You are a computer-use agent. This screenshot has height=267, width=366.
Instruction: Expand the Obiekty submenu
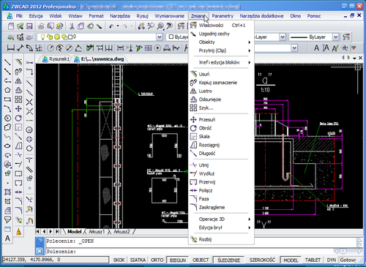click(x=221, y=42)
